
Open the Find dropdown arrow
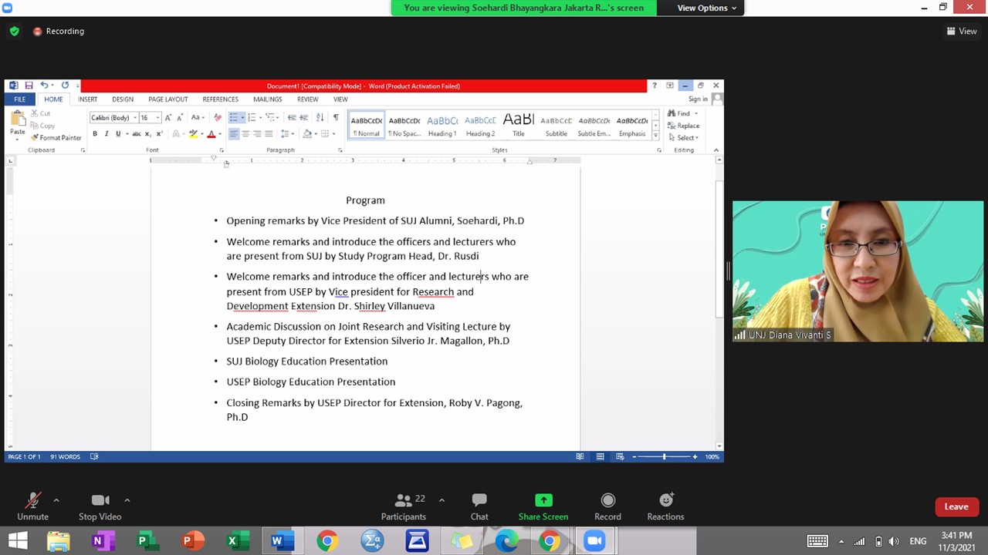(x=696, y=113)
